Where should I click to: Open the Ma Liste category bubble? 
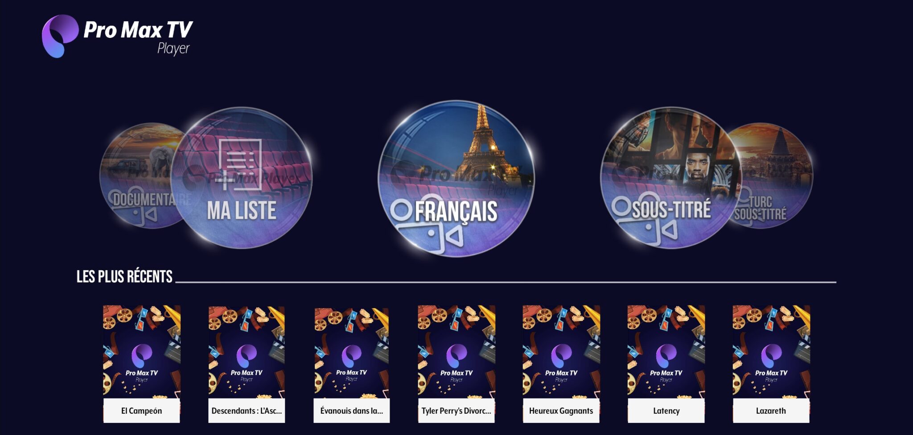[242, 178]
